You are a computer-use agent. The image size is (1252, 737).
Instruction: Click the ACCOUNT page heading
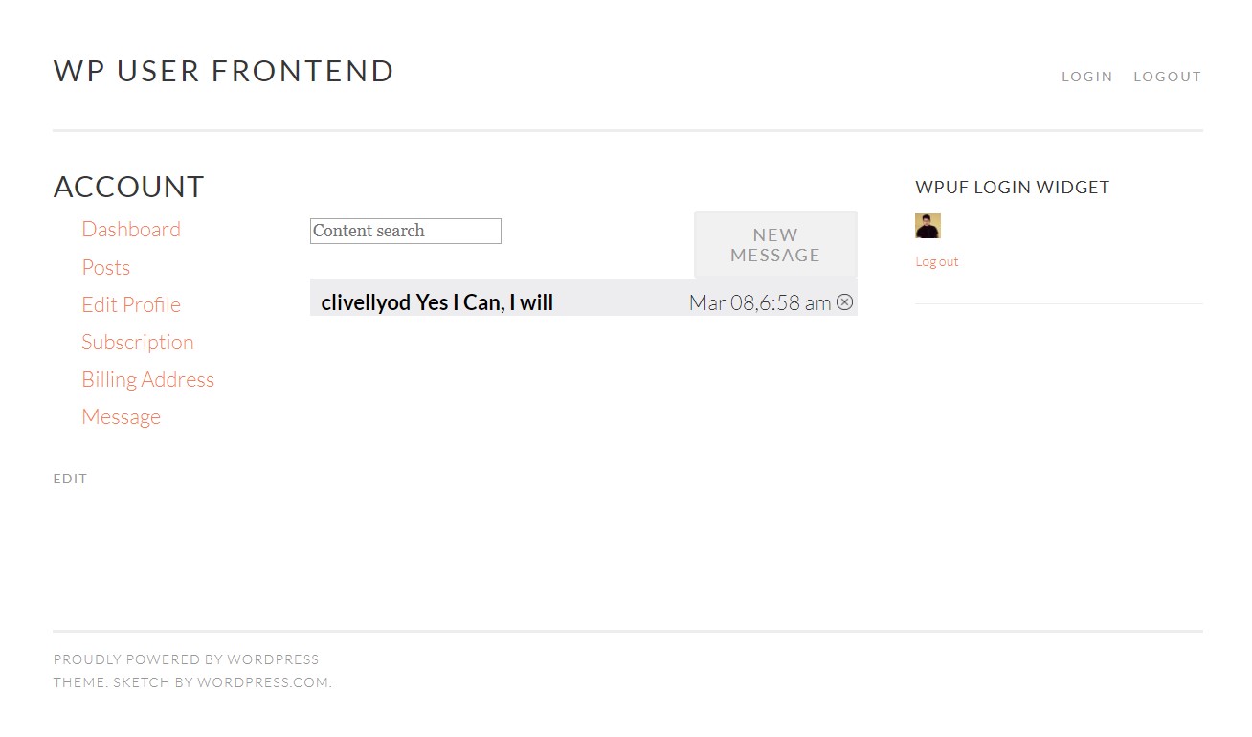128,187
